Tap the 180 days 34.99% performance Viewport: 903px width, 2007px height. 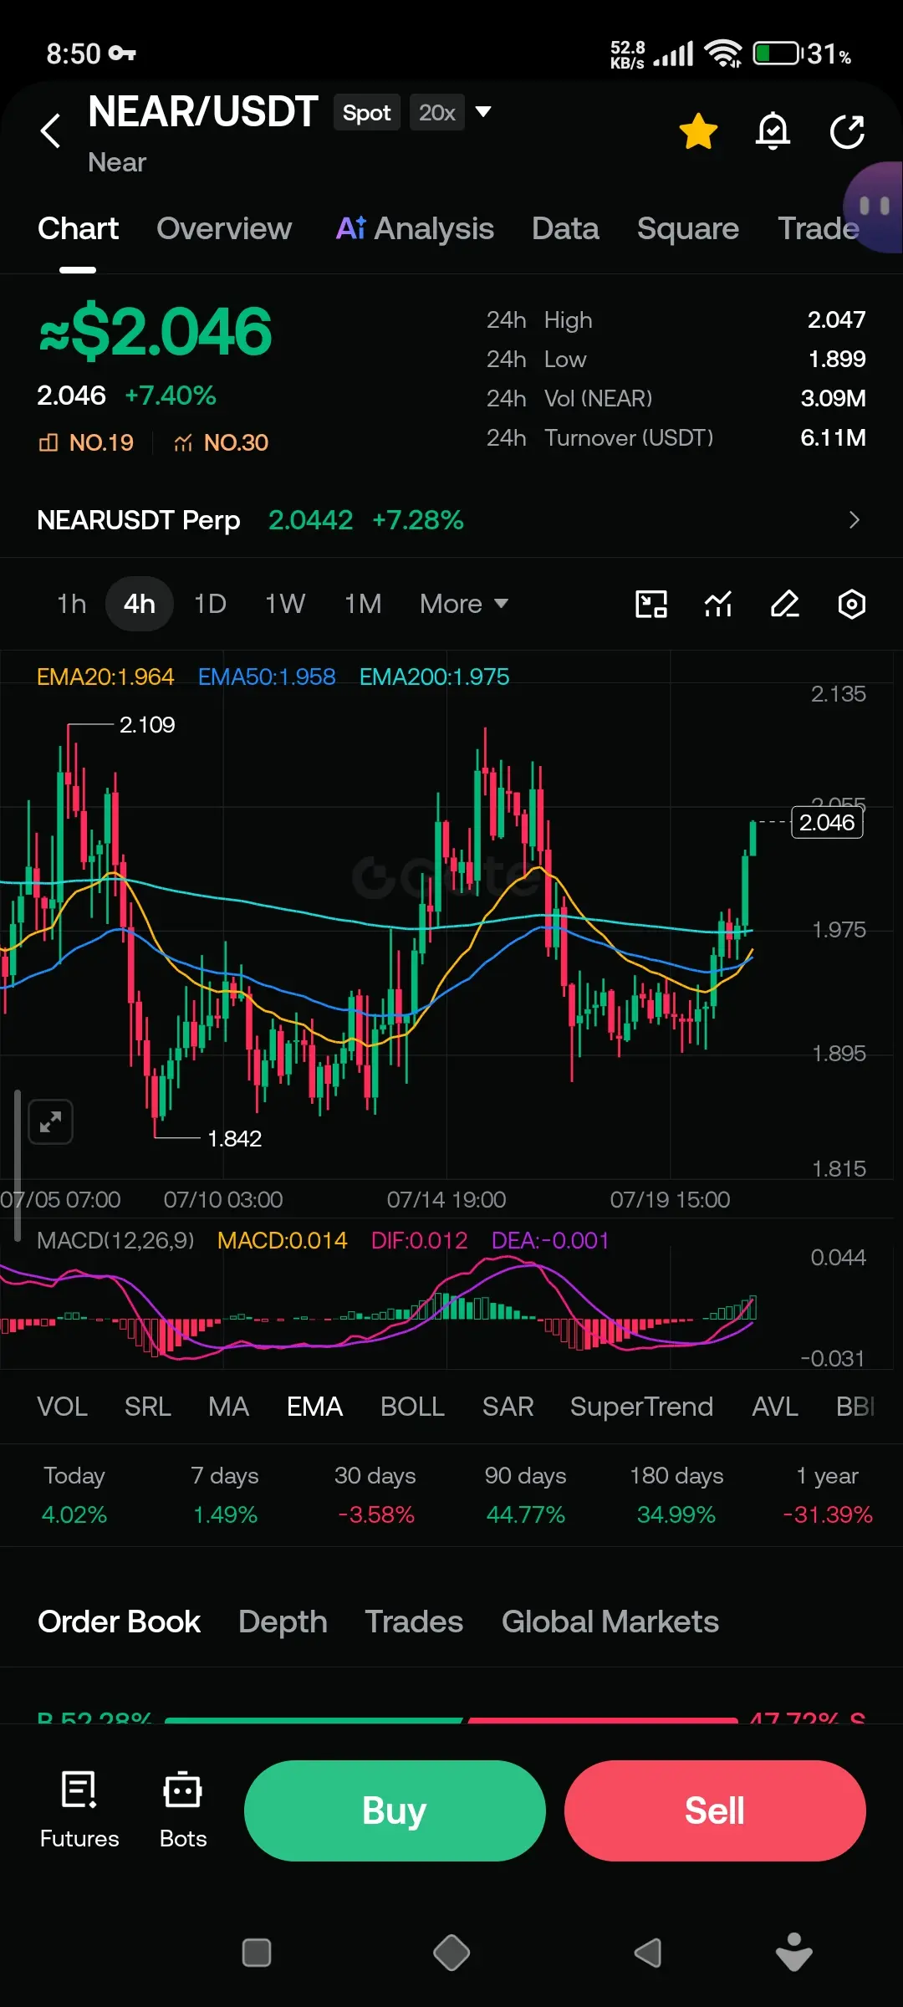(x=676, y=1494)
